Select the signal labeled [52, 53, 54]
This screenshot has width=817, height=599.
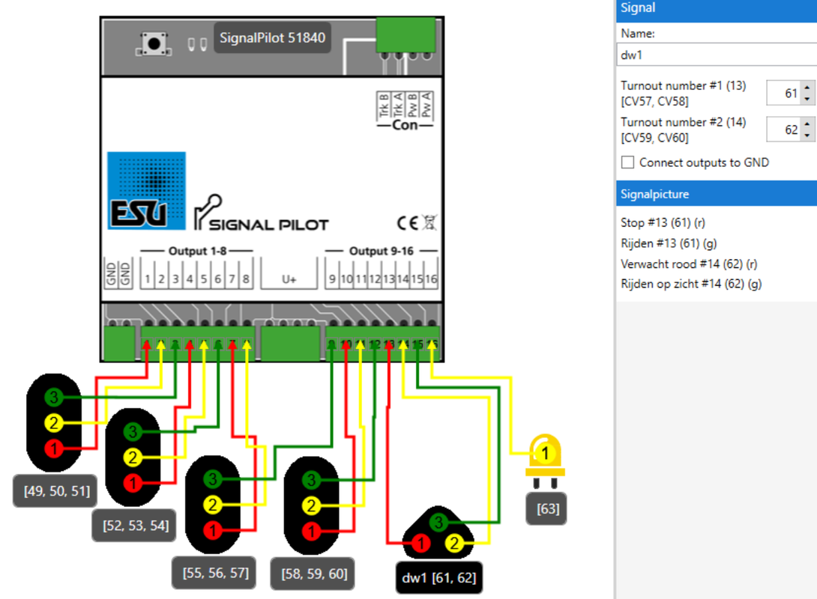133,457
